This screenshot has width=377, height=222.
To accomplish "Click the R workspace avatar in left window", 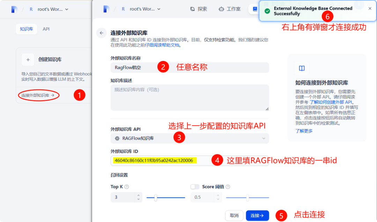I will pos(31,9).
